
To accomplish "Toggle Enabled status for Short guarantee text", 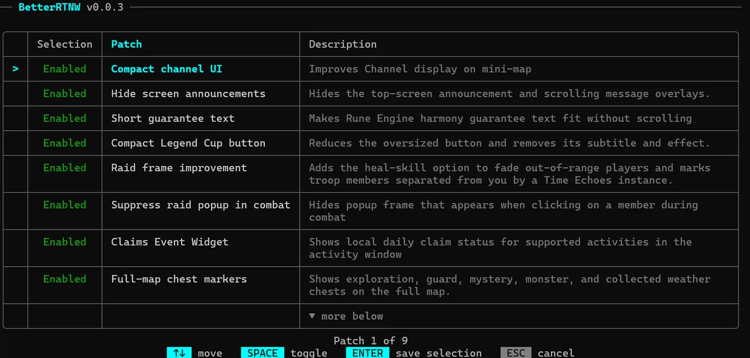I will 64,118.
